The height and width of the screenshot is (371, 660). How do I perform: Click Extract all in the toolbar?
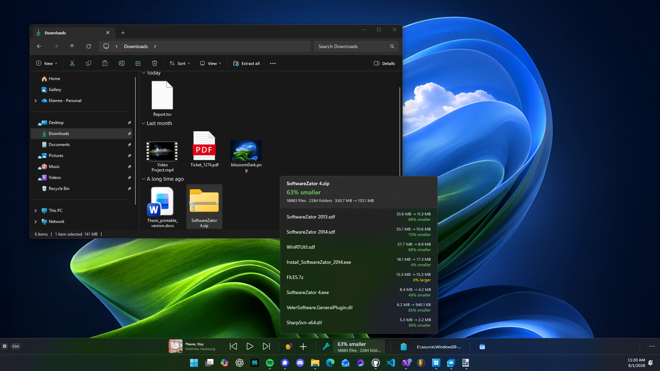(246, 63)
